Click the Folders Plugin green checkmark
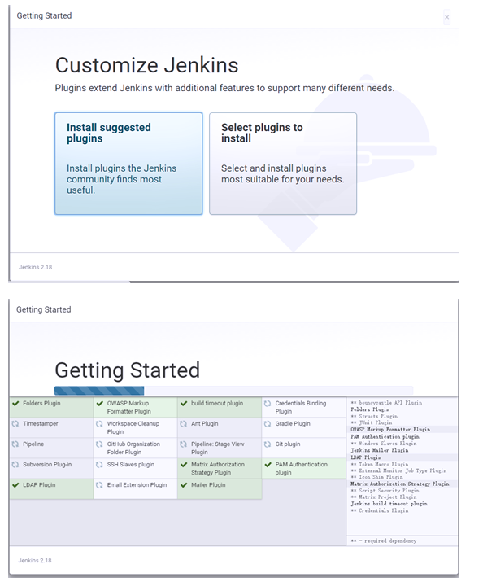Image resolution: width=496 pixels, height=582 pixels. pyautogui.click(x=15, y=404)
